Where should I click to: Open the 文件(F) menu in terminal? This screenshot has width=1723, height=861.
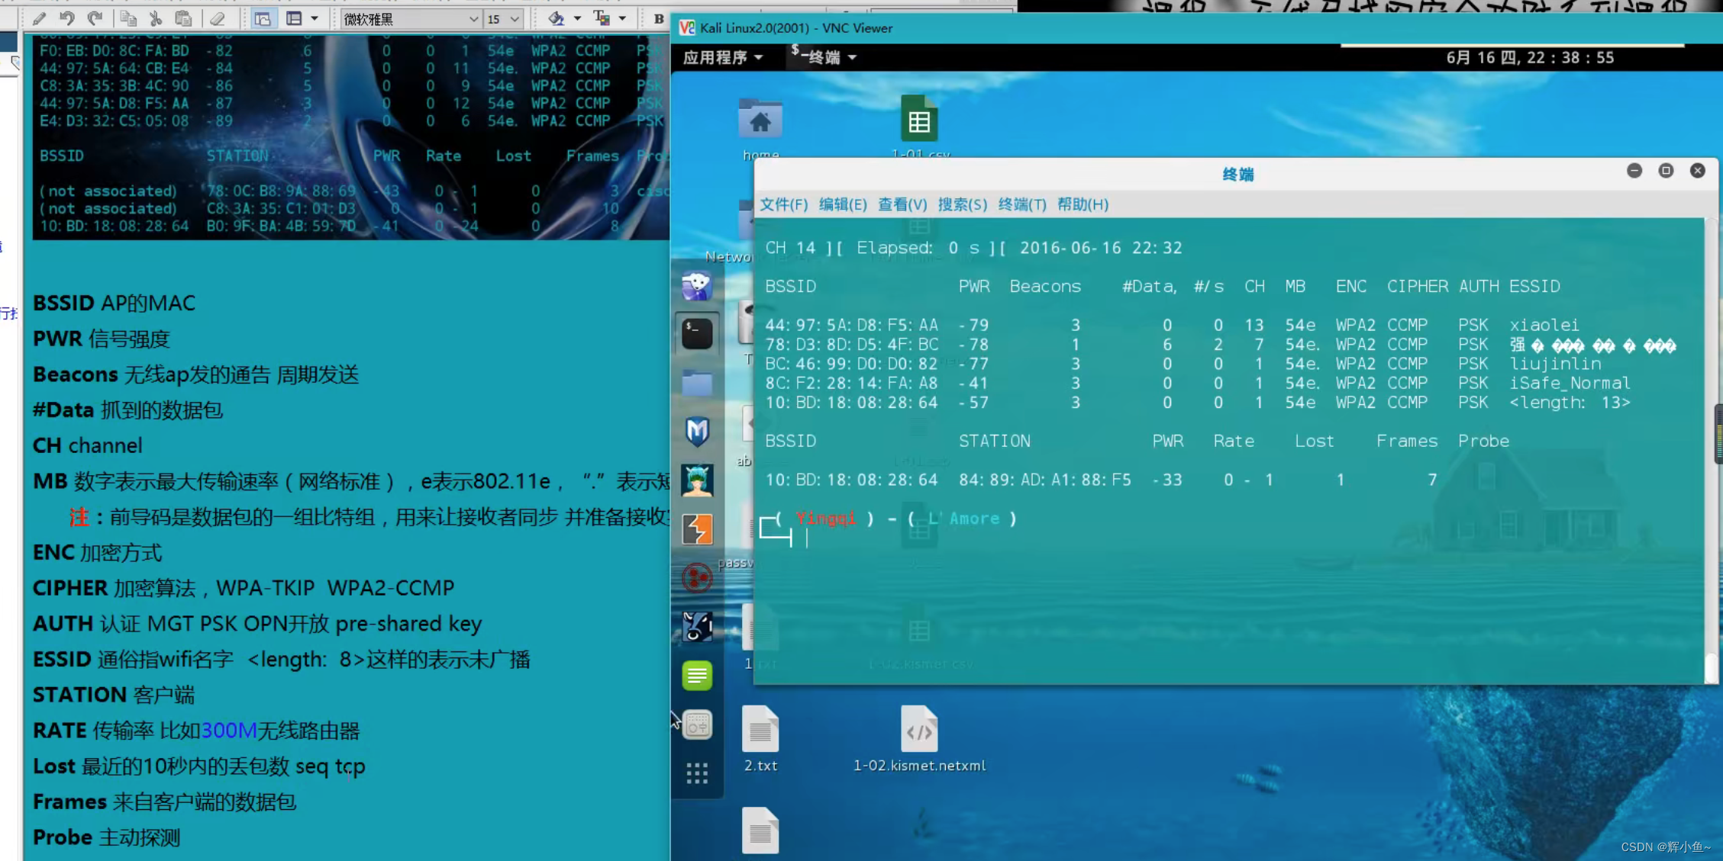click(x=783, y=204)
